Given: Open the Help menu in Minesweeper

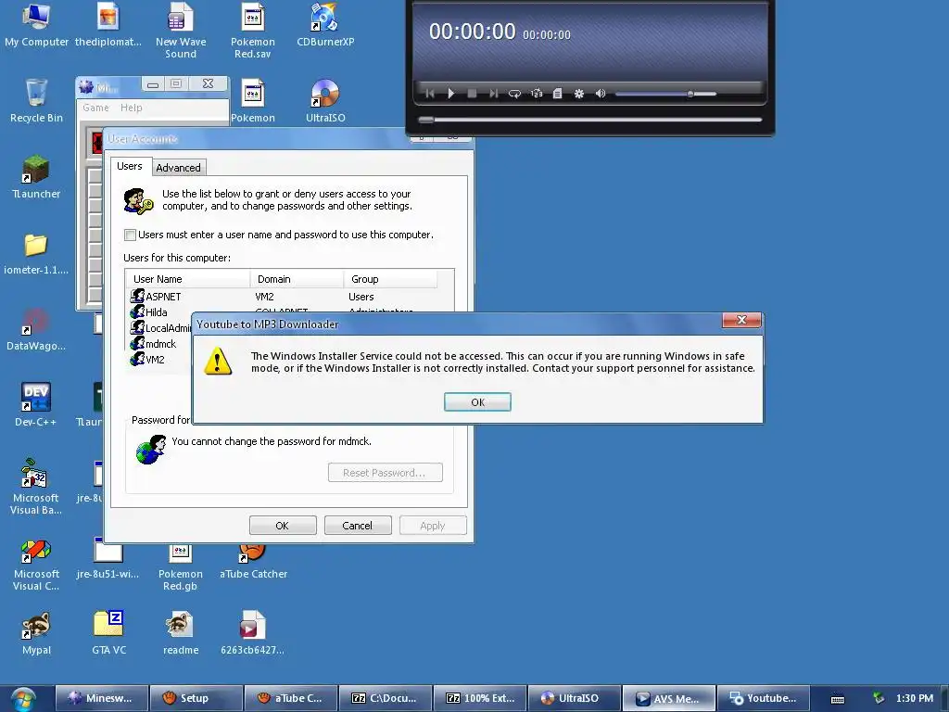Looking at the screenshot, I should pyautogui.click(x=132, y=108).
